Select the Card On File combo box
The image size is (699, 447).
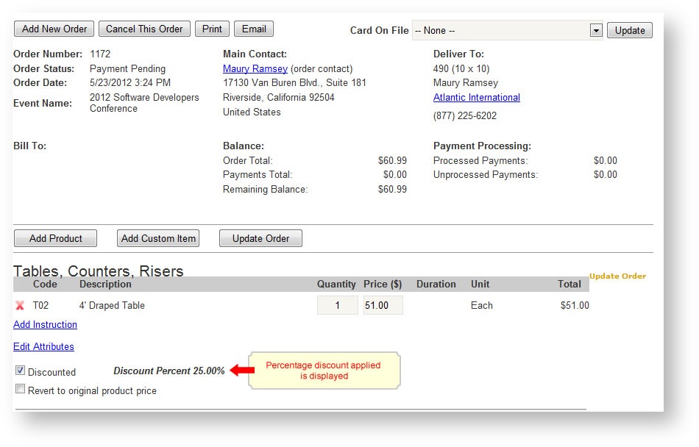coord(500,31)
